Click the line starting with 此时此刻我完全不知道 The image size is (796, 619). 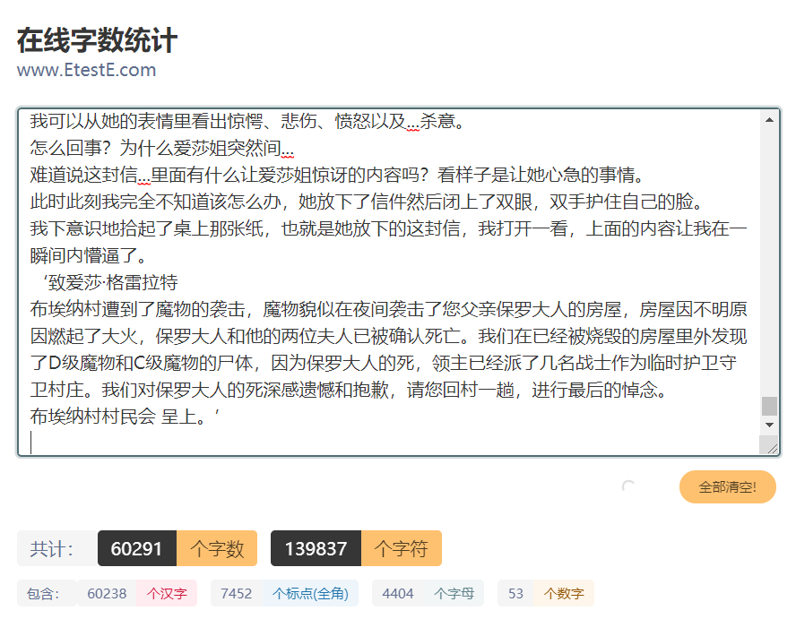(x=367, y=202)
